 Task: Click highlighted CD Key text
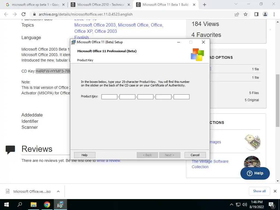point(53,71)
